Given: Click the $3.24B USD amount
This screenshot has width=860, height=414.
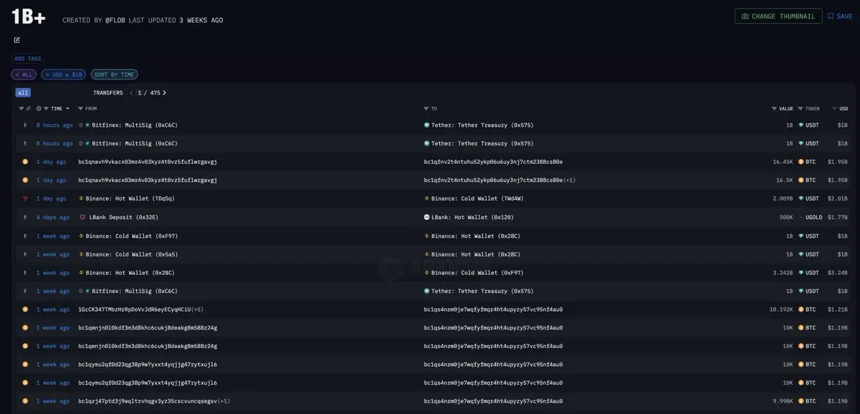Looking at the screenshot, I should point(838,272).
